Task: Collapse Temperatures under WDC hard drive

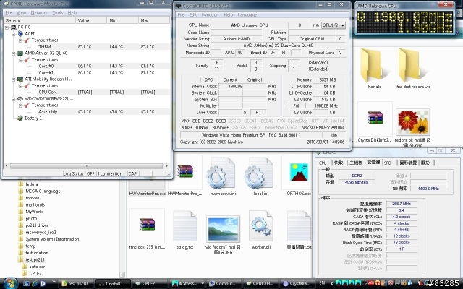Action: (21, 105)
